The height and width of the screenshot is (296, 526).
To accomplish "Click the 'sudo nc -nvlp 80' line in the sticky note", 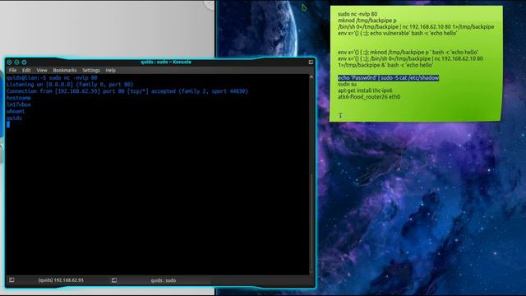I will coord(358,14).
